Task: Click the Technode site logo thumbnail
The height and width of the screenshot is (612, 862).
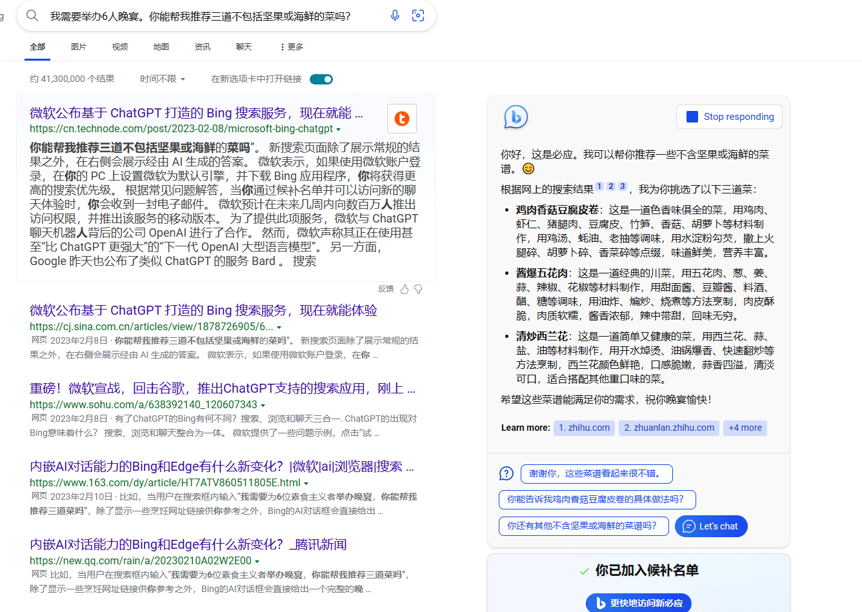Action: click(x=402, y=119)
